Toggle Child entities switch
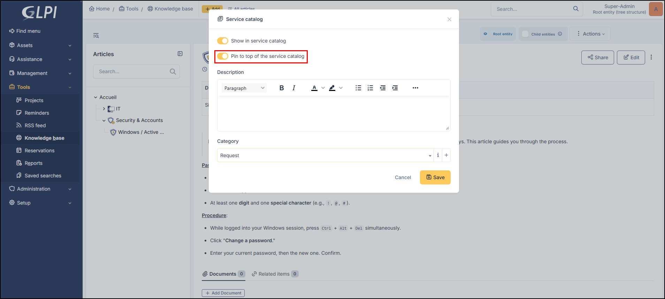Viewport: 665px width, 299px height. (525, 34)
